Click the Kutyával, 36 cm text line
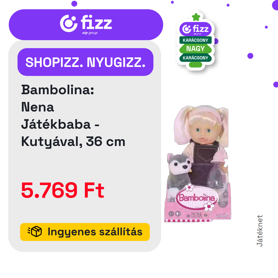This screenshot has height=278, width=278. pos(73,142)
